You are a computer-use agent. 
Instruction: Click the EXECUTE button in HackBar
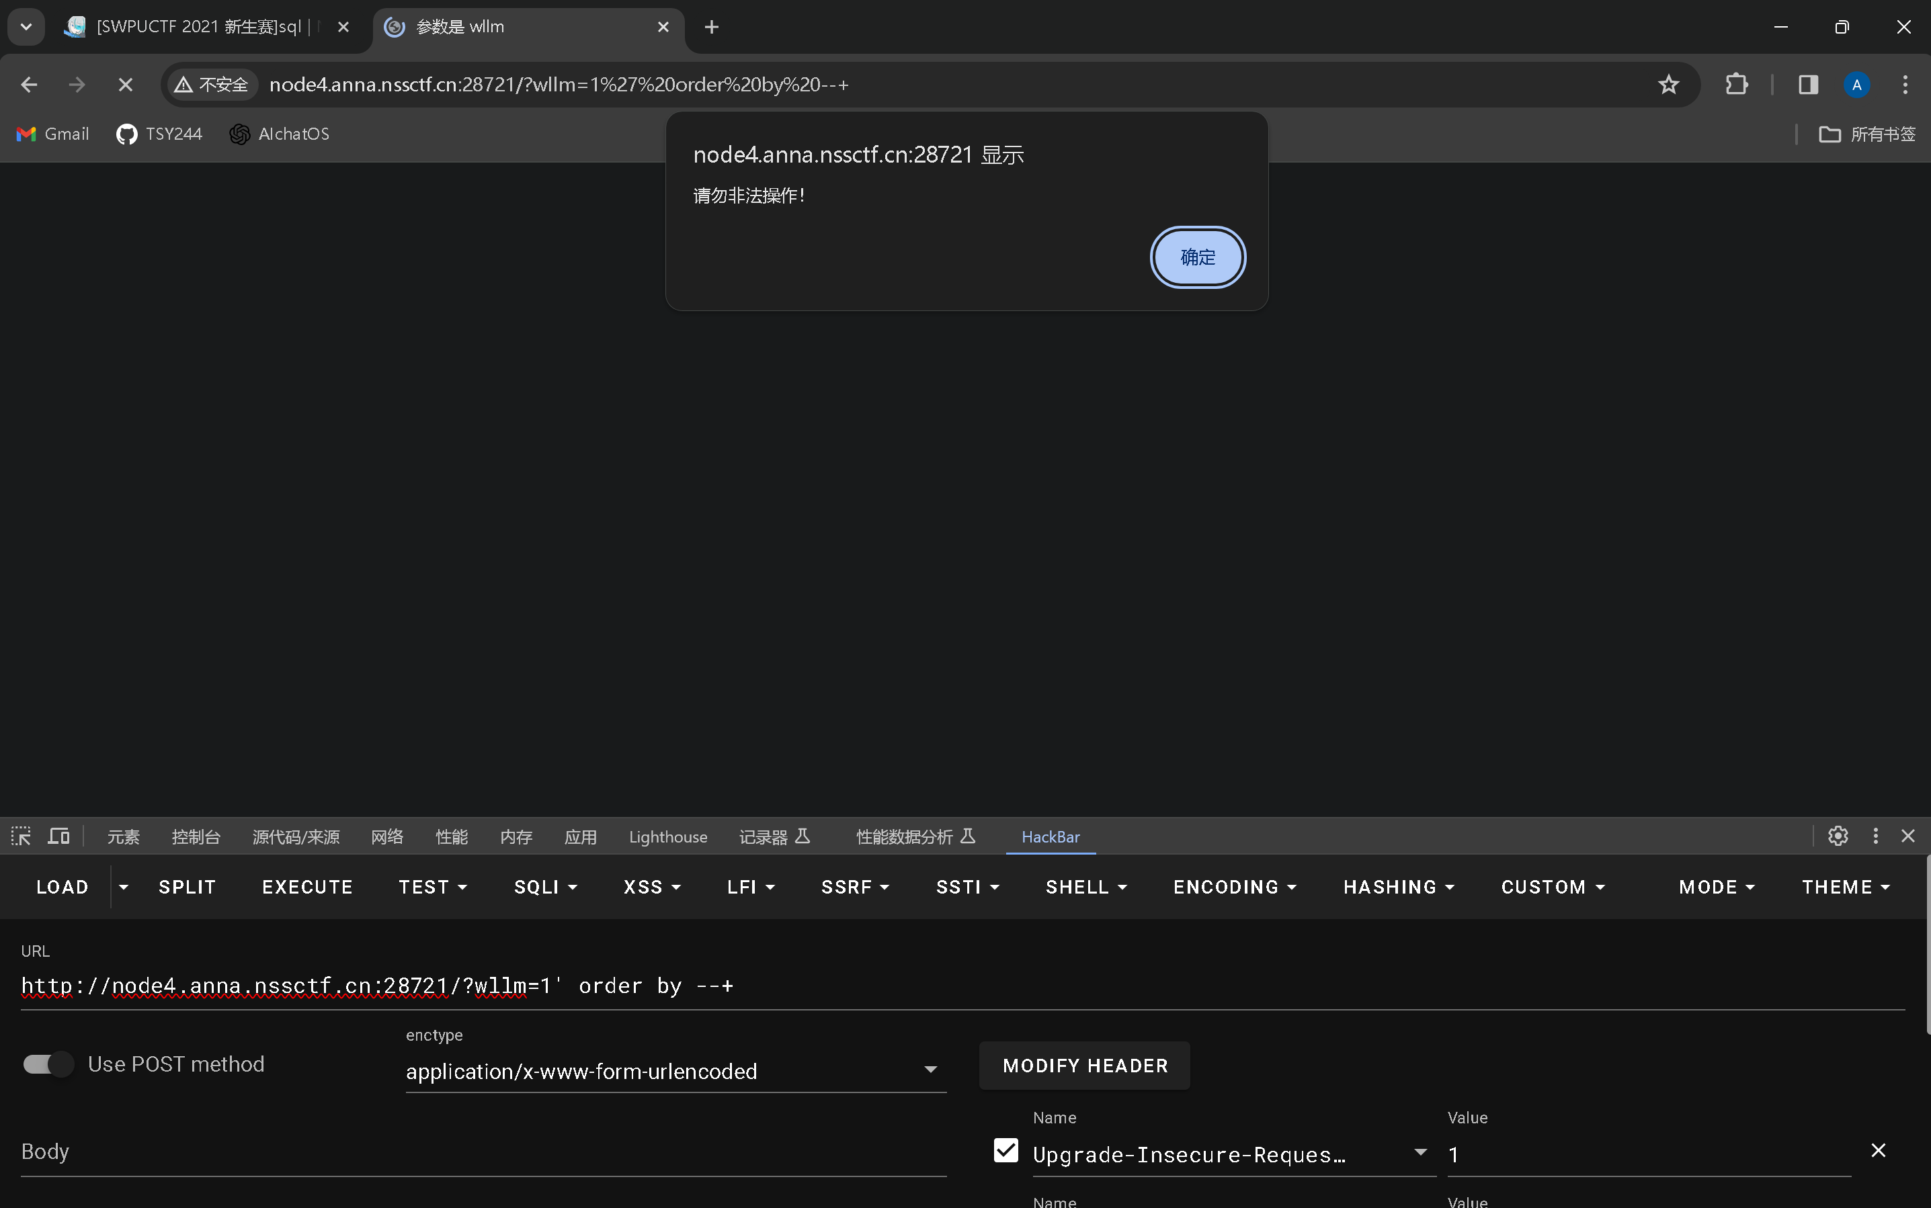(307, 887)
